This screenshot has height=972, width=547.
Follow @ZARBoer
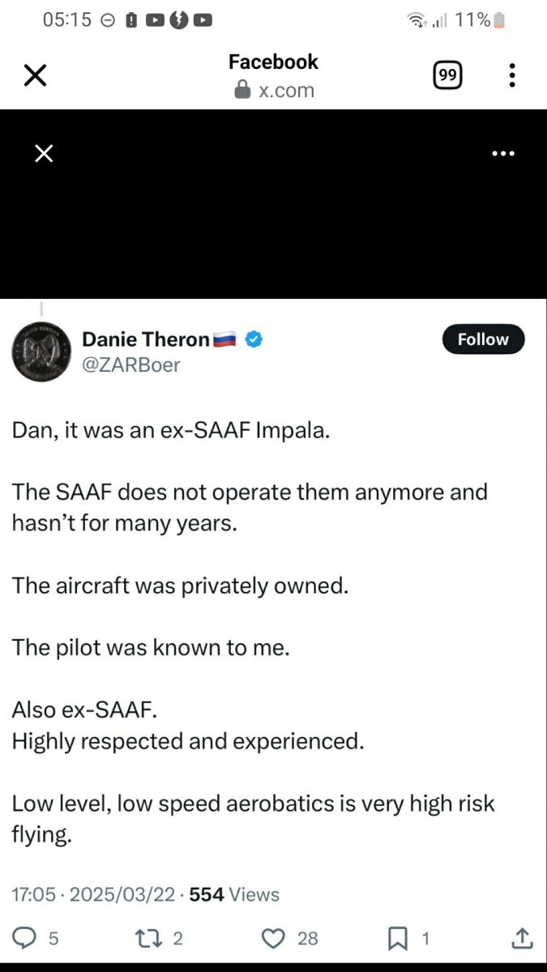tap(483, 339)
